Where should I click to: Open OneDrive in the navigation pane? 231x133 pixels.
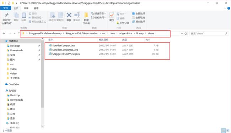[x=14, y=84]
